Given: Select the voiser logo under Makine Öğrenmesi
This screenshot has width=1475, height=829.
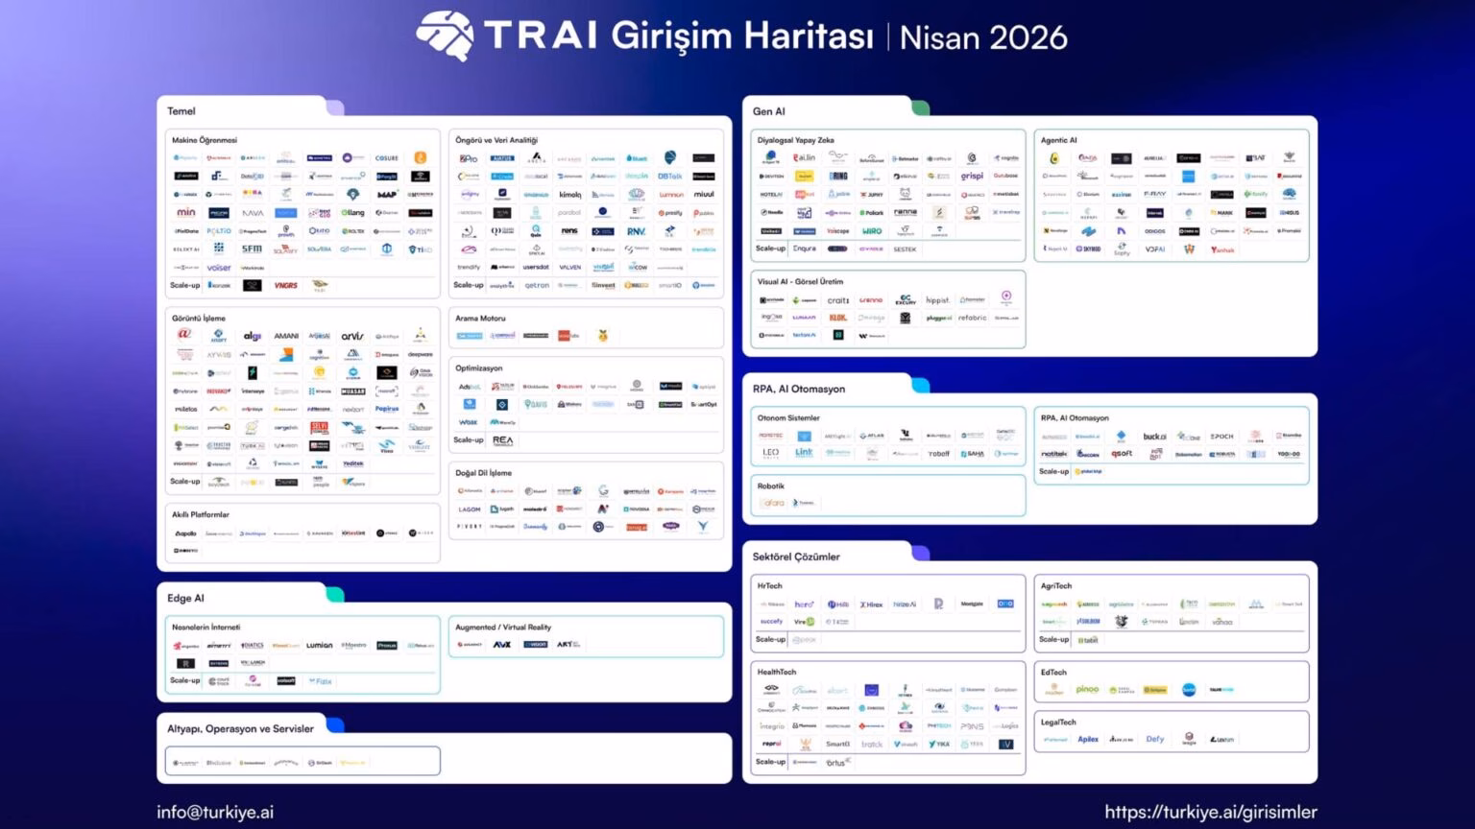Looking at the screenshot, I should coord(219,268).
